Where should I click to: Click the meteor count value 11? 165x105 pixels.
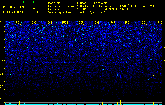pos(38,12)
